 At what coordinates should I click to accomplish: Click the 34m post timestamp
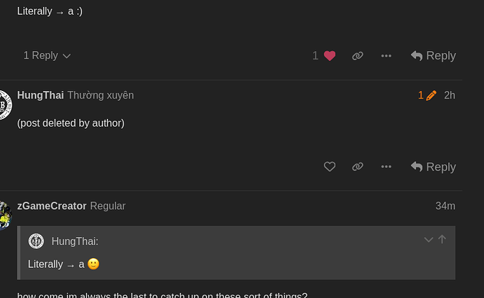coord(445,206)
